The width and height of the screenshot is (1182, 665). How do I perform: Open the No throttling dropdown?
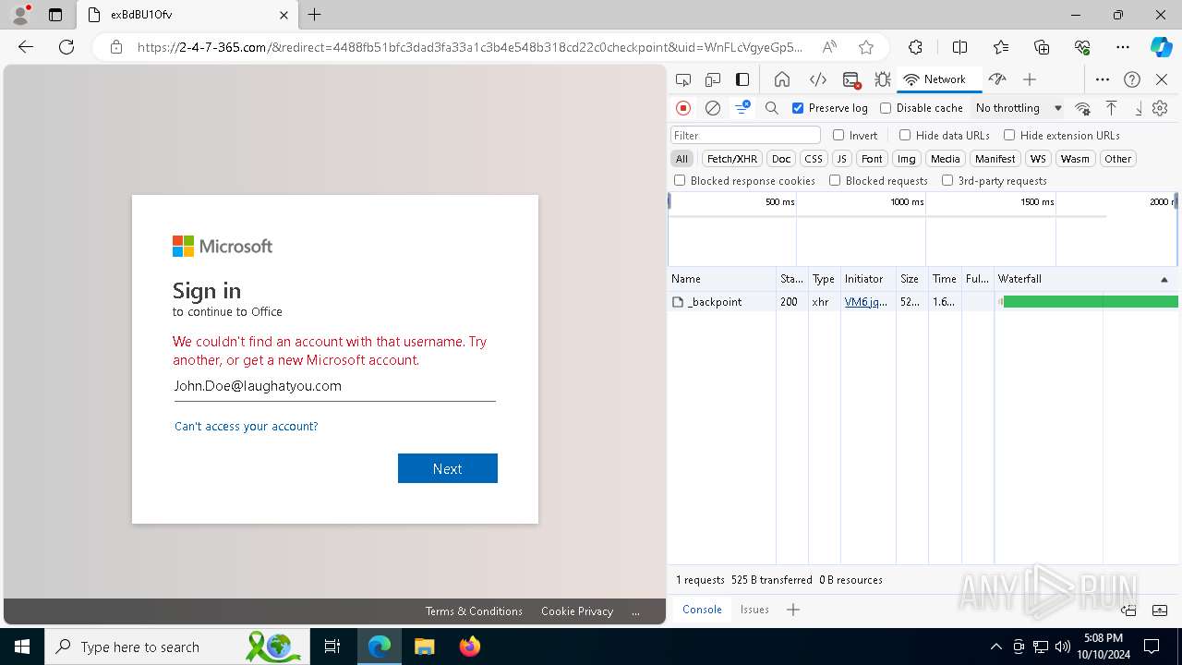[x=1019, y=108]
